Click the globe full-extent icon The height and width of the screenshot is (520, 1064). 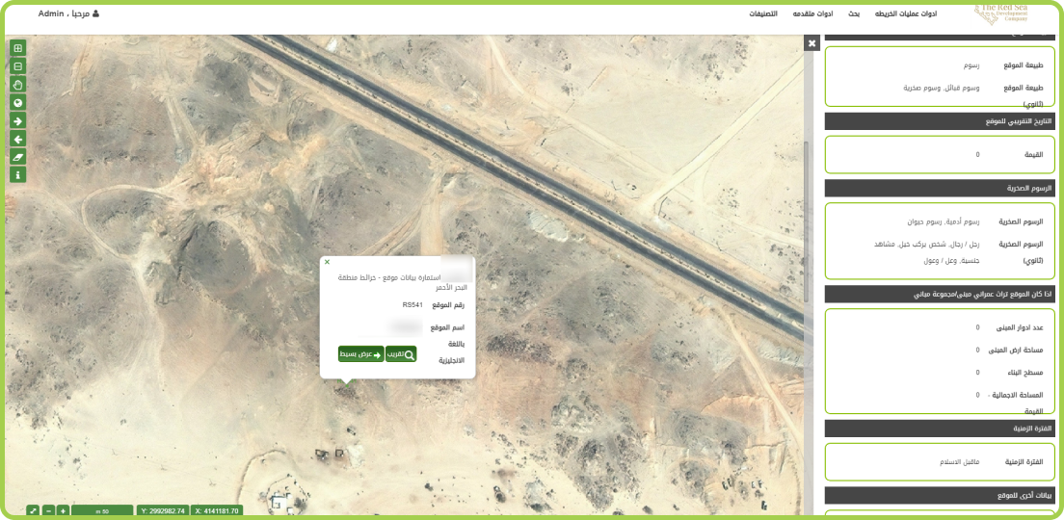[x=17, y=103]
